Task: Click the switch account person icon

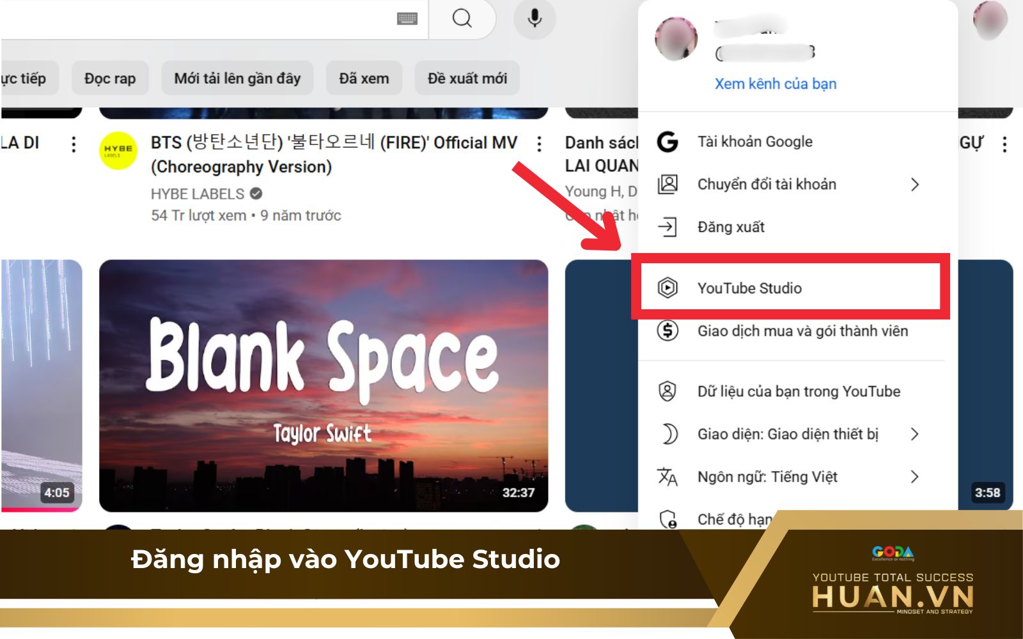Action: point(668,184)
